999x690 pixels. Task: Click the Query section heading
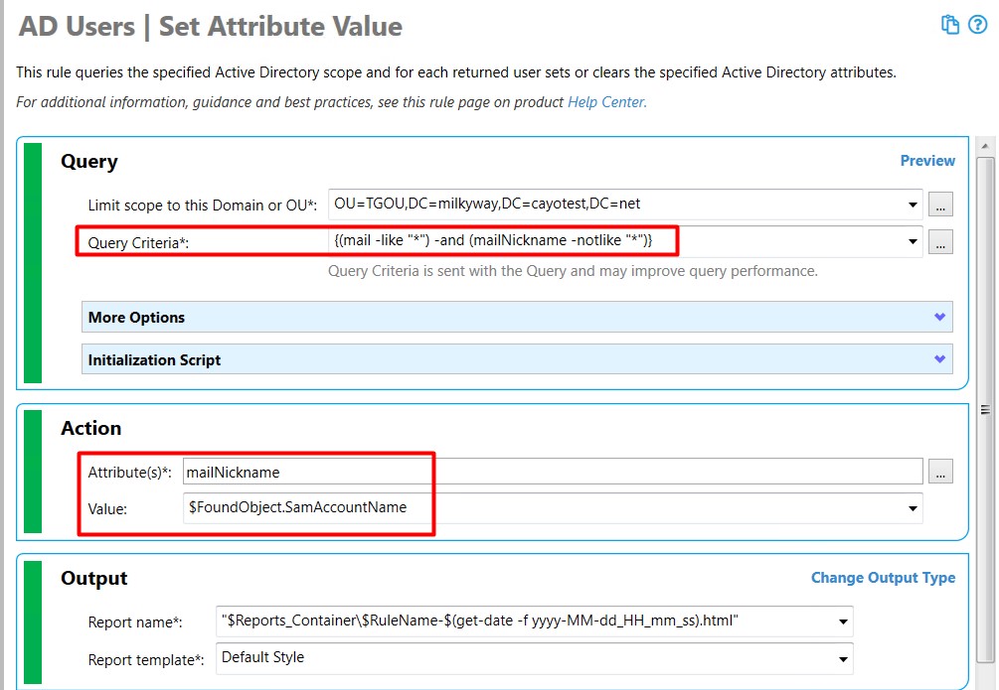pyautogui.click(x=89, y=161)
